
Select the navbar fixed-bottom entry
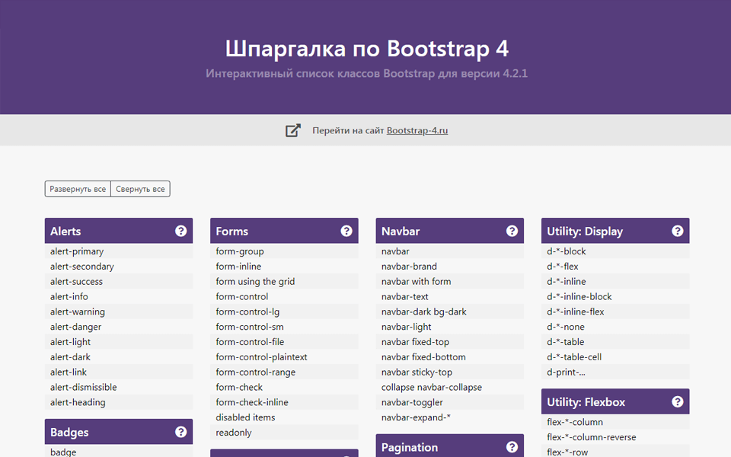pyautogui.click(x=449, y=356)
